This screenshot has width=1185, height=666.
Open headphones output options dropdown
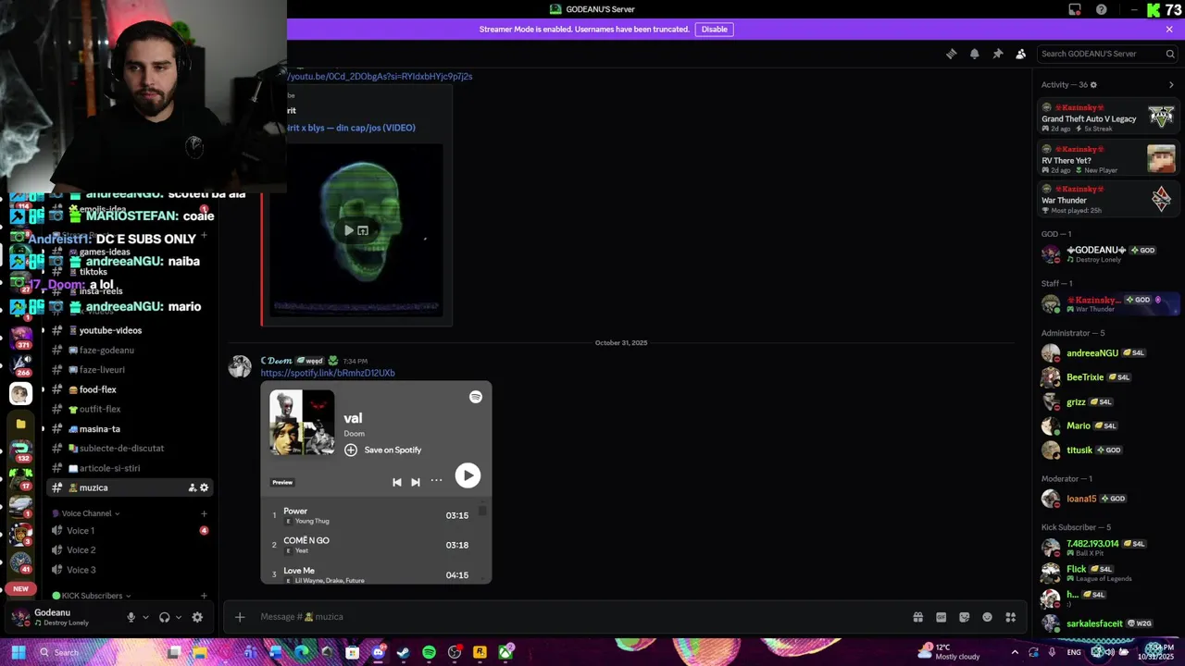point(179,617)
